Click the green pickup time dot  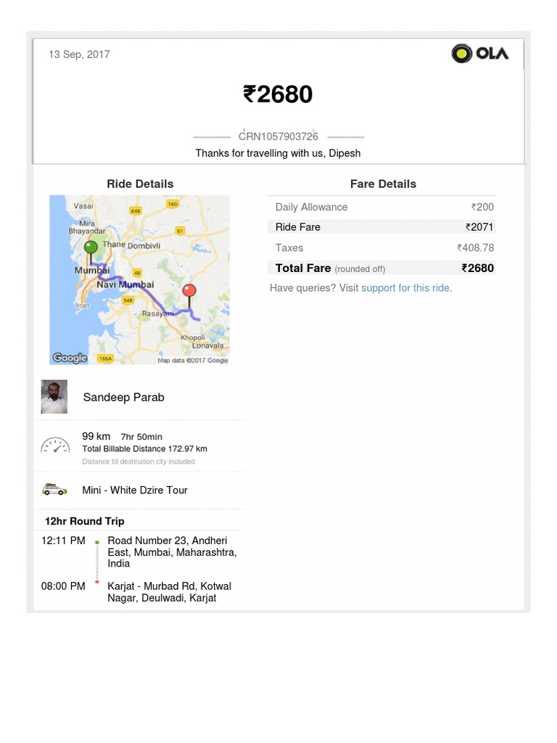[x=97, y=542]
